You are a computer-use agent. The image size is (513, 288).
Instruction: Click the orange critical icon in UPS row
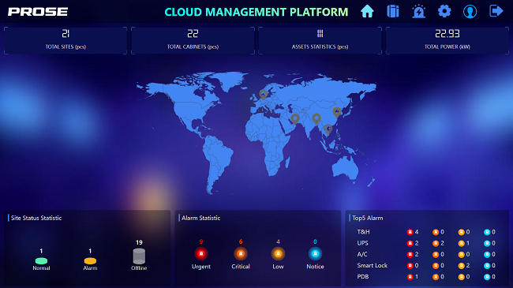[436, 243]
